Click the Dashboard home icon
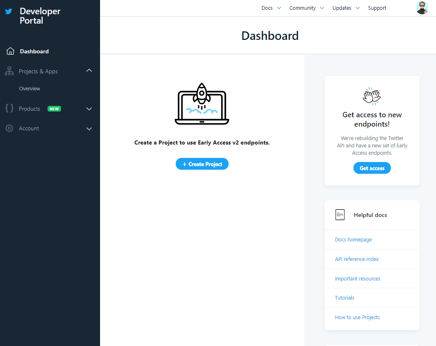The image size is (436, 346). pyautogui.click(x=10, y=51)
